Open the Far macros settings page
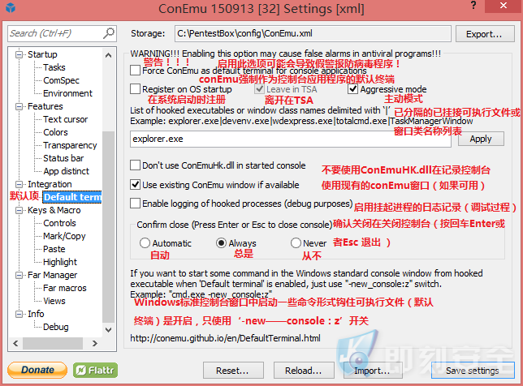 (x=65, y=288)
